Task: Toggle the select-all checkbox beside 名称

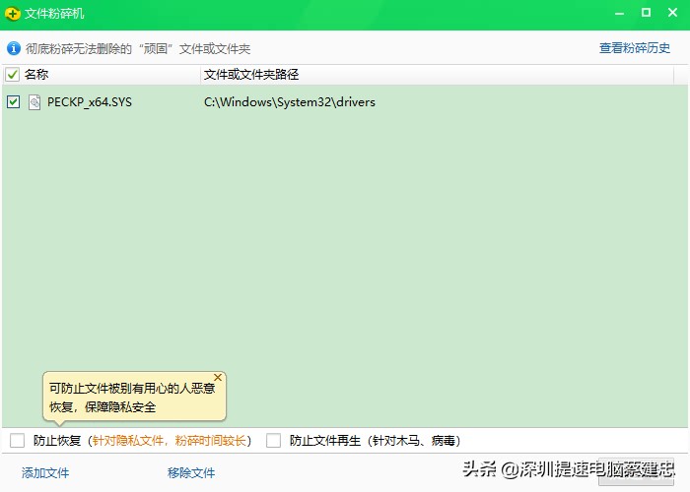Action: [12, 75]
